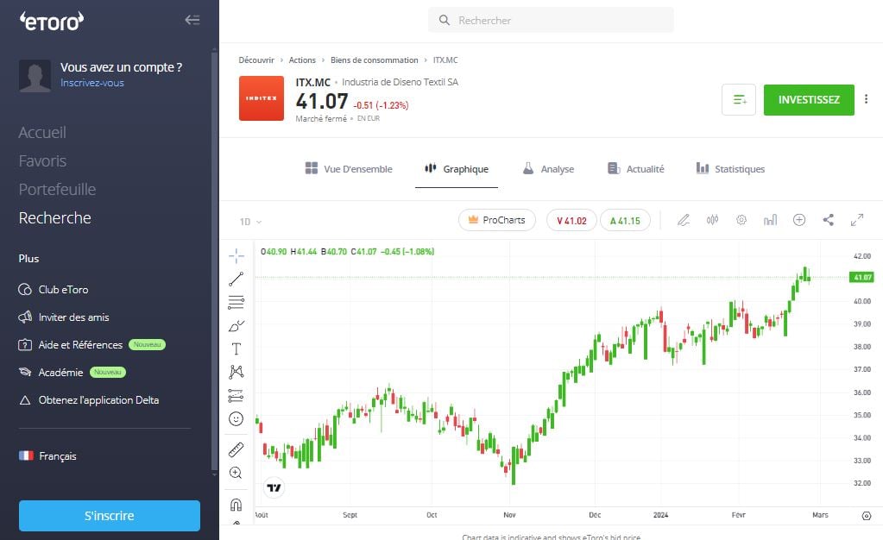
Task: Open the chart style selector icon
Action: click(770, 220)
